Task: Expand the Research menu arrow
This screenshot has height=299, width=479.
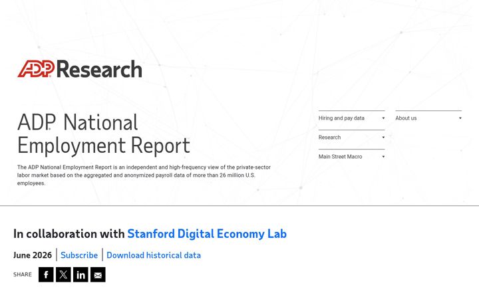Action: pyautogui.click(x=383, y=138)
